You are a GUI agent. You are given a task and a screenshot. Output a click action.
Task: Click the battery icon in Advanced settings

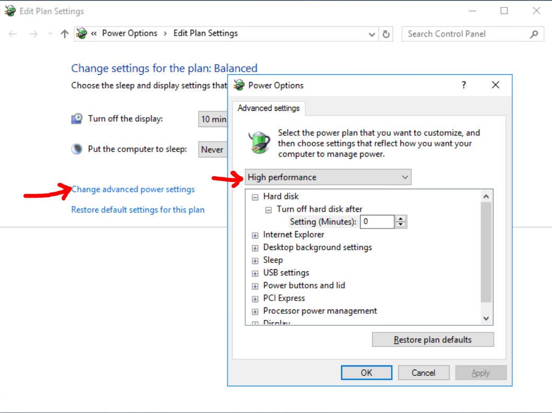(259, 143)
